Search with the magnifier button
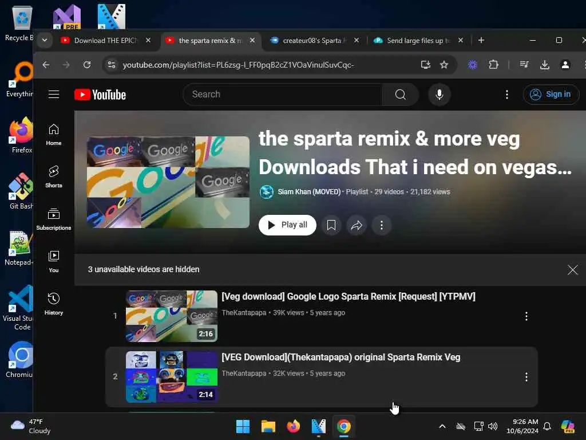The width and height of the screenshot is (586, 440). click(x=400, y=95)
